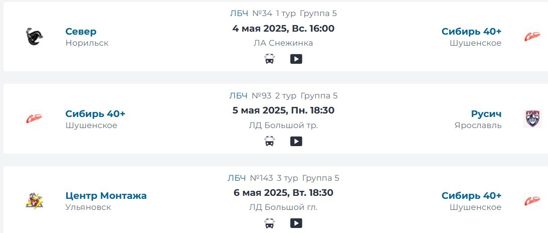Open Север Норильск team page
The width and height of the screenshot is (548, 233).
pos(81,32)
